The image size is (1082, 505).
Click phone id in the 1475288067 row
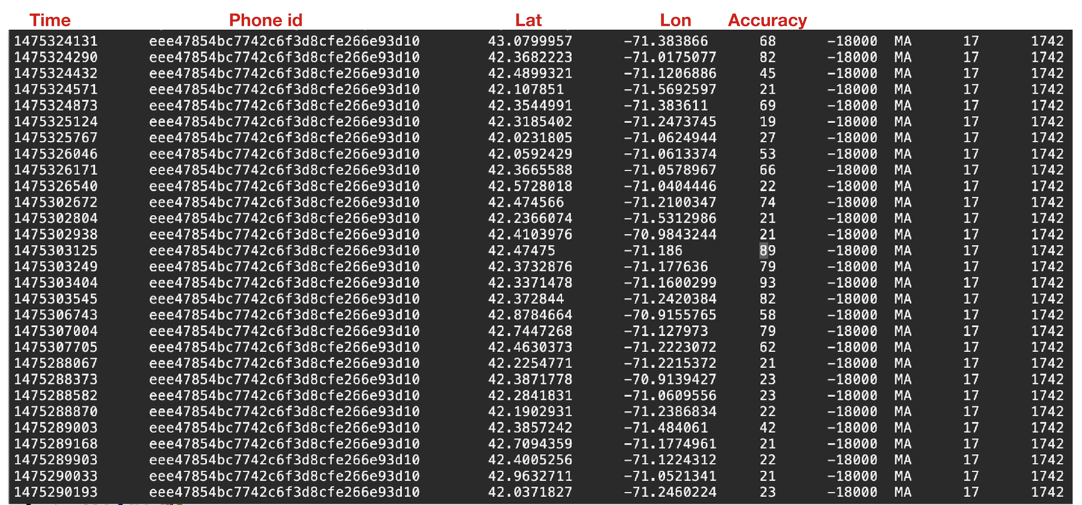(284, 363)
